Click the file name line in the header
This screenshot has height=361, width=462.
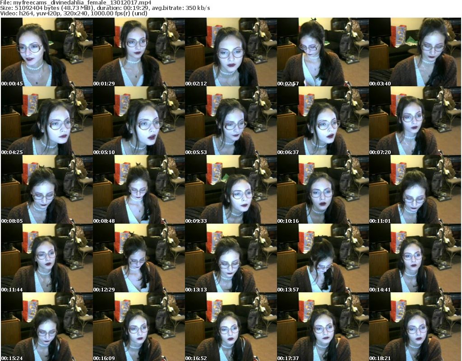click(76, 3)
